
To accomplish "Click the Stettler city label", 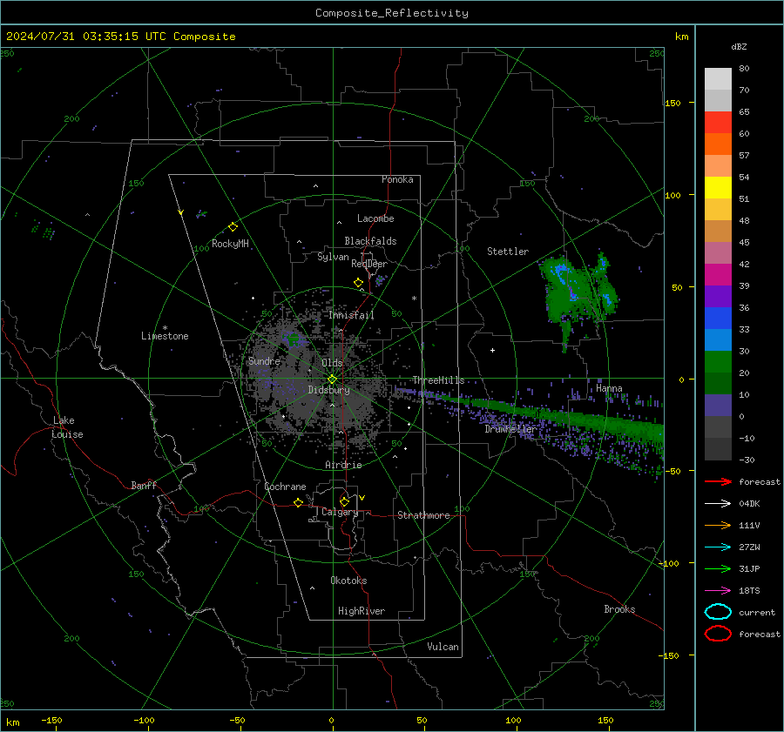I will 508,252.
